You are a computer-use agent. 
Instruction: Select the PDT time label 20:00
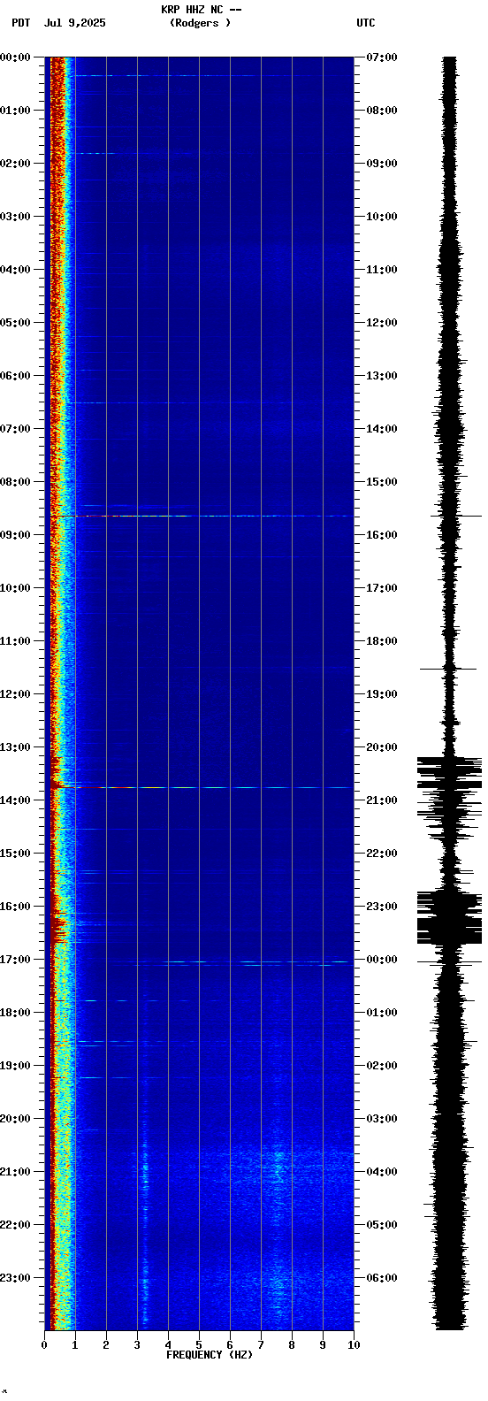(x=15, y=1119)
